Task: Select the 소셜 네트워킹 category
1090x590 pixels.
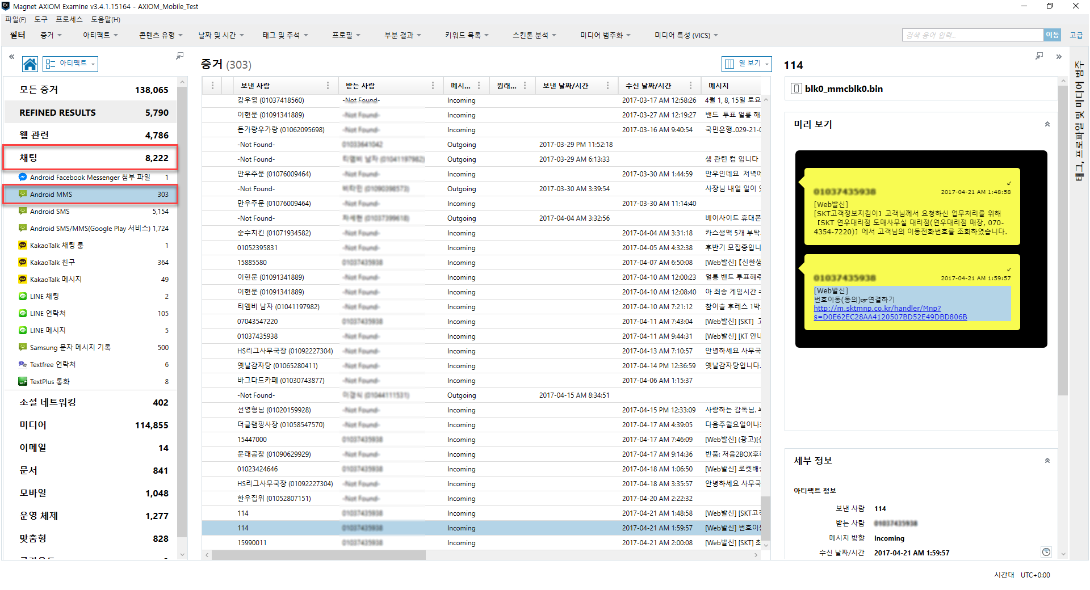Action: point(91,402)
